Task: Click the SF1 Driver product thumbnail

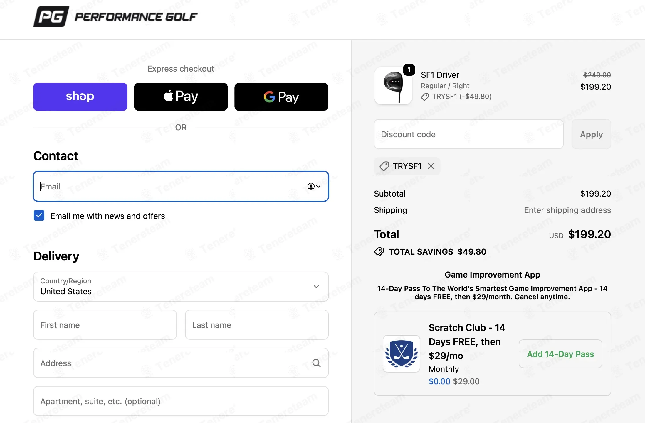Action: [x=393, y=86]
